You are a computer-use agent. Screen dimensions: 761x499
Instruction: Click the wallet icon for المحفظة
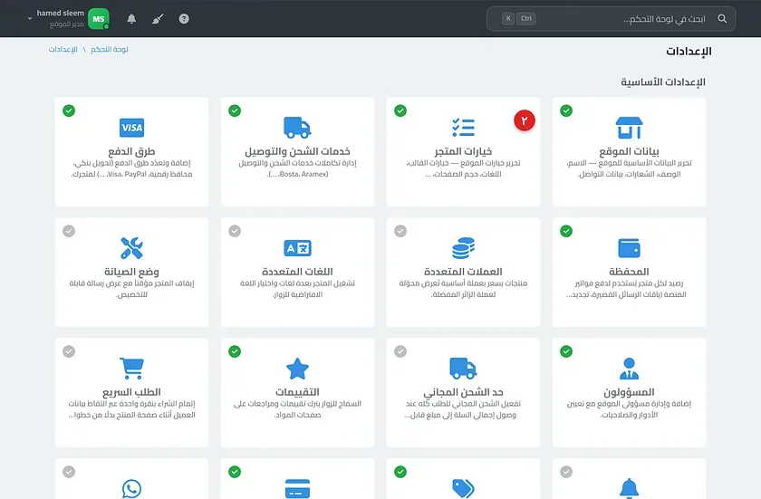629,248
